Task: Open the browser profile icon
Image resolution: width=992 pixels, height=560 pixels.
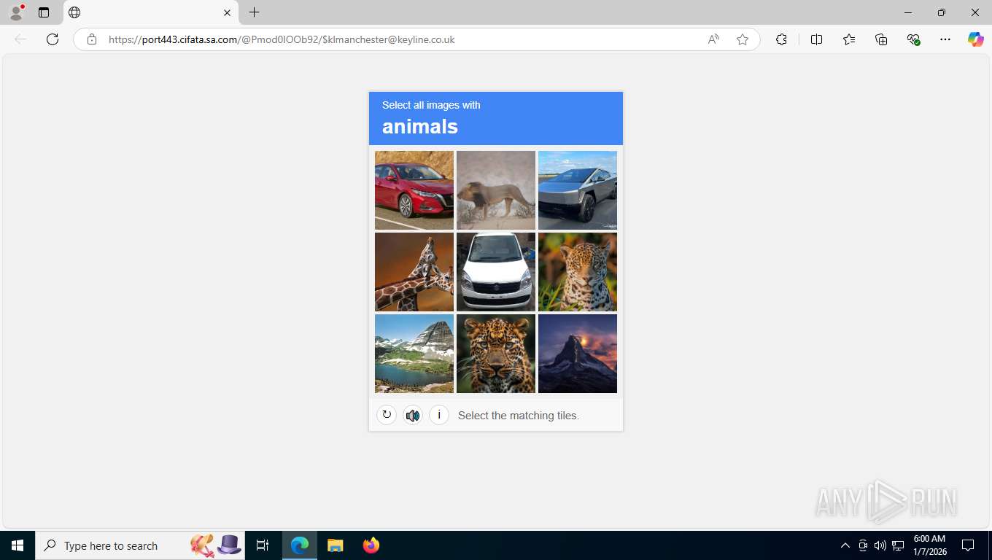Action: (x=16, y=12)
